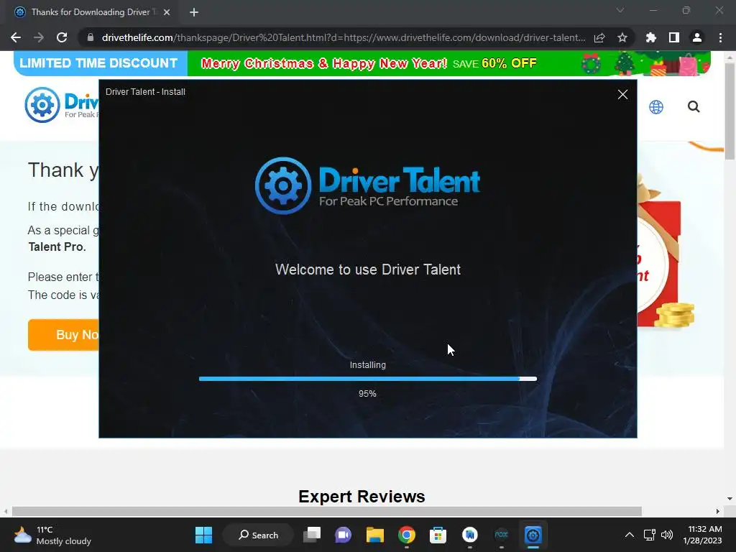The width and height of the screenshot is (736, 552).
Task: Click the scroll right arrow
Action: [718, 511]
